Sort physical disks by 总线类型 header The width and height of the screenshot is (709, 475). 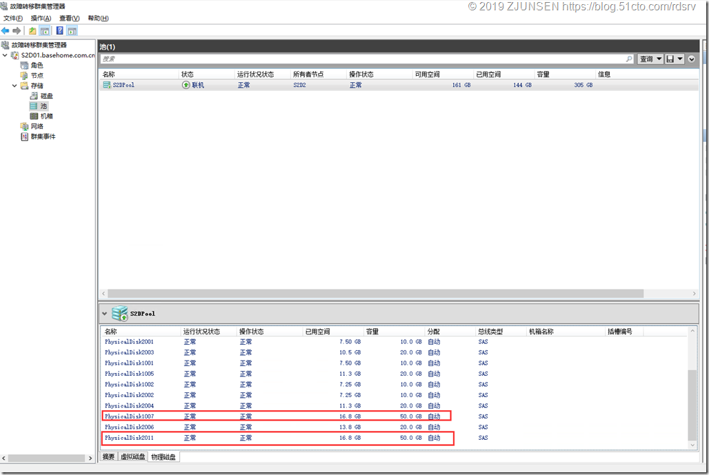[x=501, y=332]
